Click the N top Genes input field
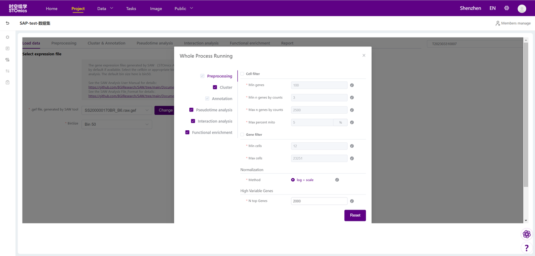Screen dimensions: 535x256 tap(319, 201)
